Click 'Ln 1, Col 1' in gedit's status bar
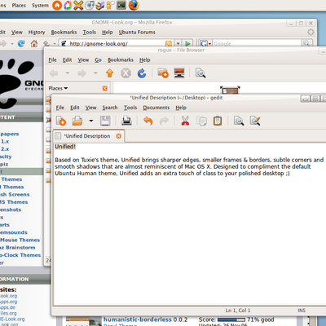Screen dimensions: 326x326 pos(238,311)
